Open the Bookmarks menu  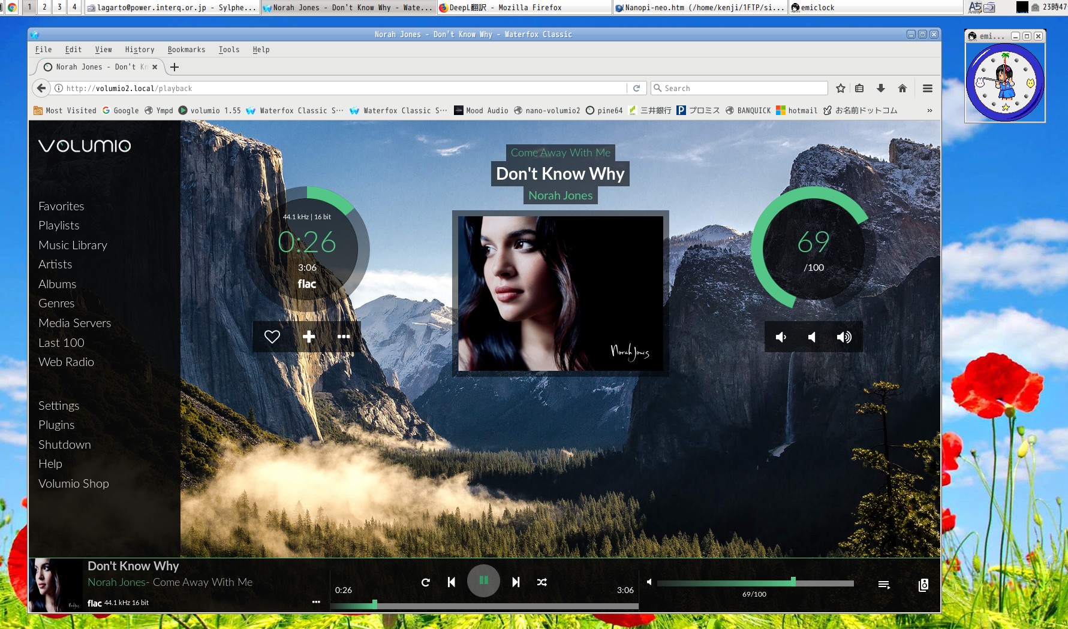pyautogui.click(x=186, y=50)
